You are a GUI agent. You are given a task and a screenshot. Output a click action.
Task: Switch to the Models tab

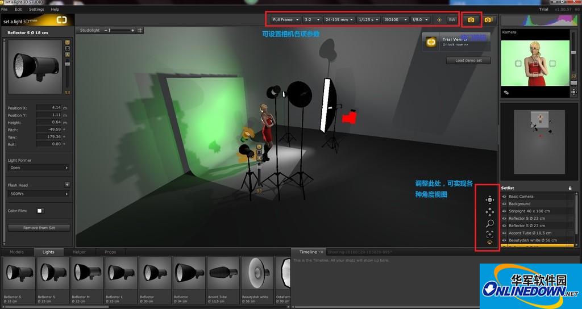(16, 252)
